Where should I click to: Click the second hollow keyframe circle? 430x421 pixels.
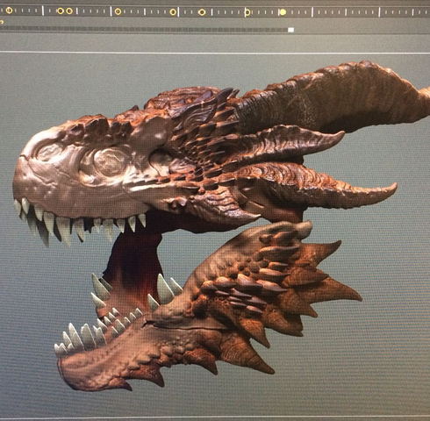pyautogui.click(x=61, y=11)
